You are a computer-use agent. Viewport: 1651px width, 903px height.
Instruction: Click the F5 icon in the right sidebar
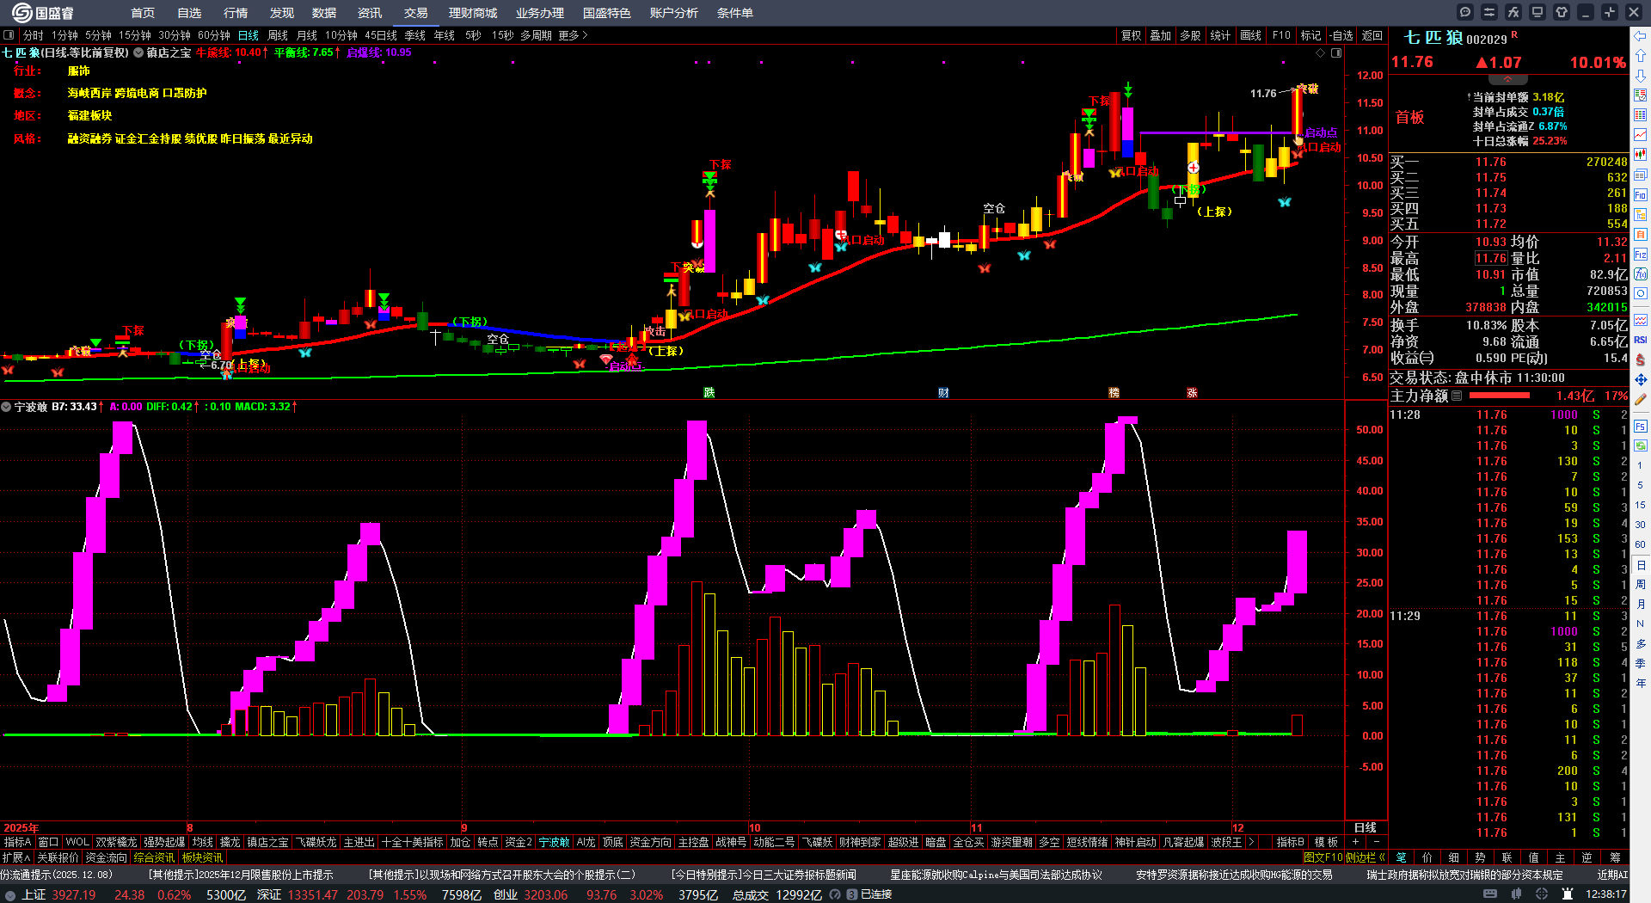(x=1641, y=427)
